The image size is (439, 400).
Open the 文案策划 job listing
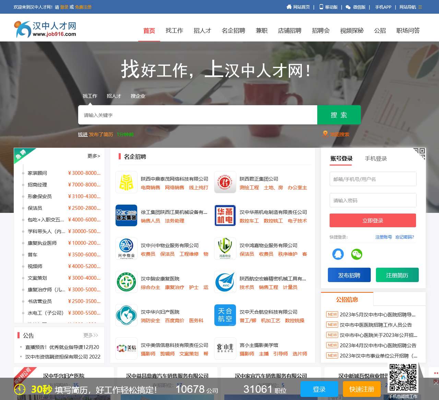[37, 278]
